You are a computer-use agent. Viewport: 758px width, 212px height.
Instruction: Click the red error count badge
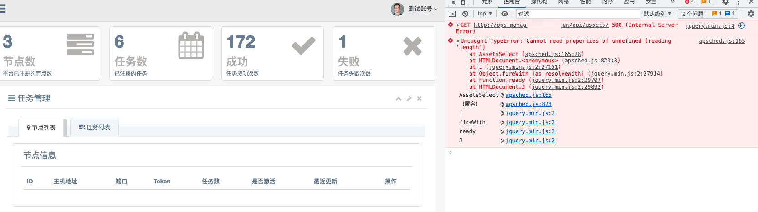690,2
